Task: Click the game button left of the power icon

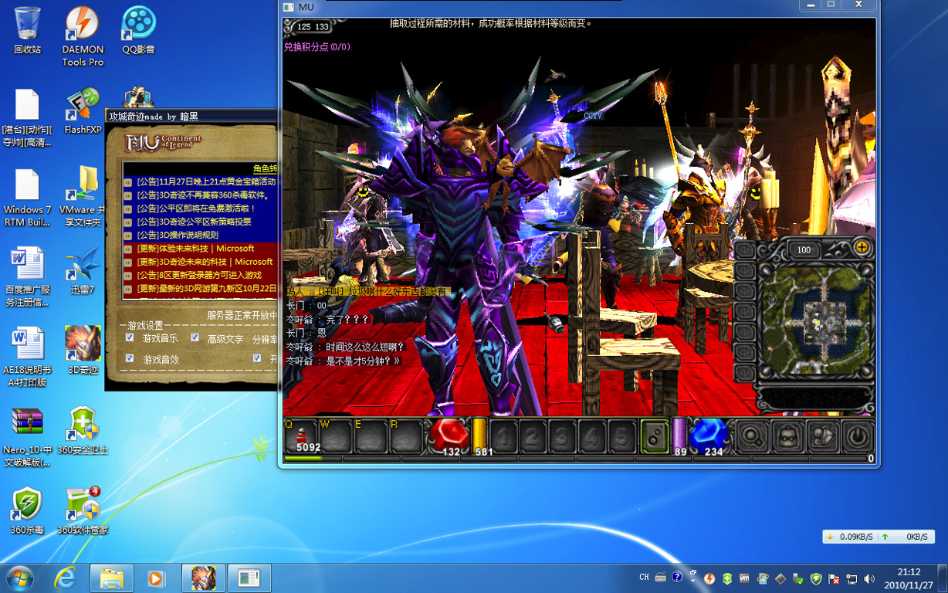Action: pyautogui.click(x=822, y=437)
